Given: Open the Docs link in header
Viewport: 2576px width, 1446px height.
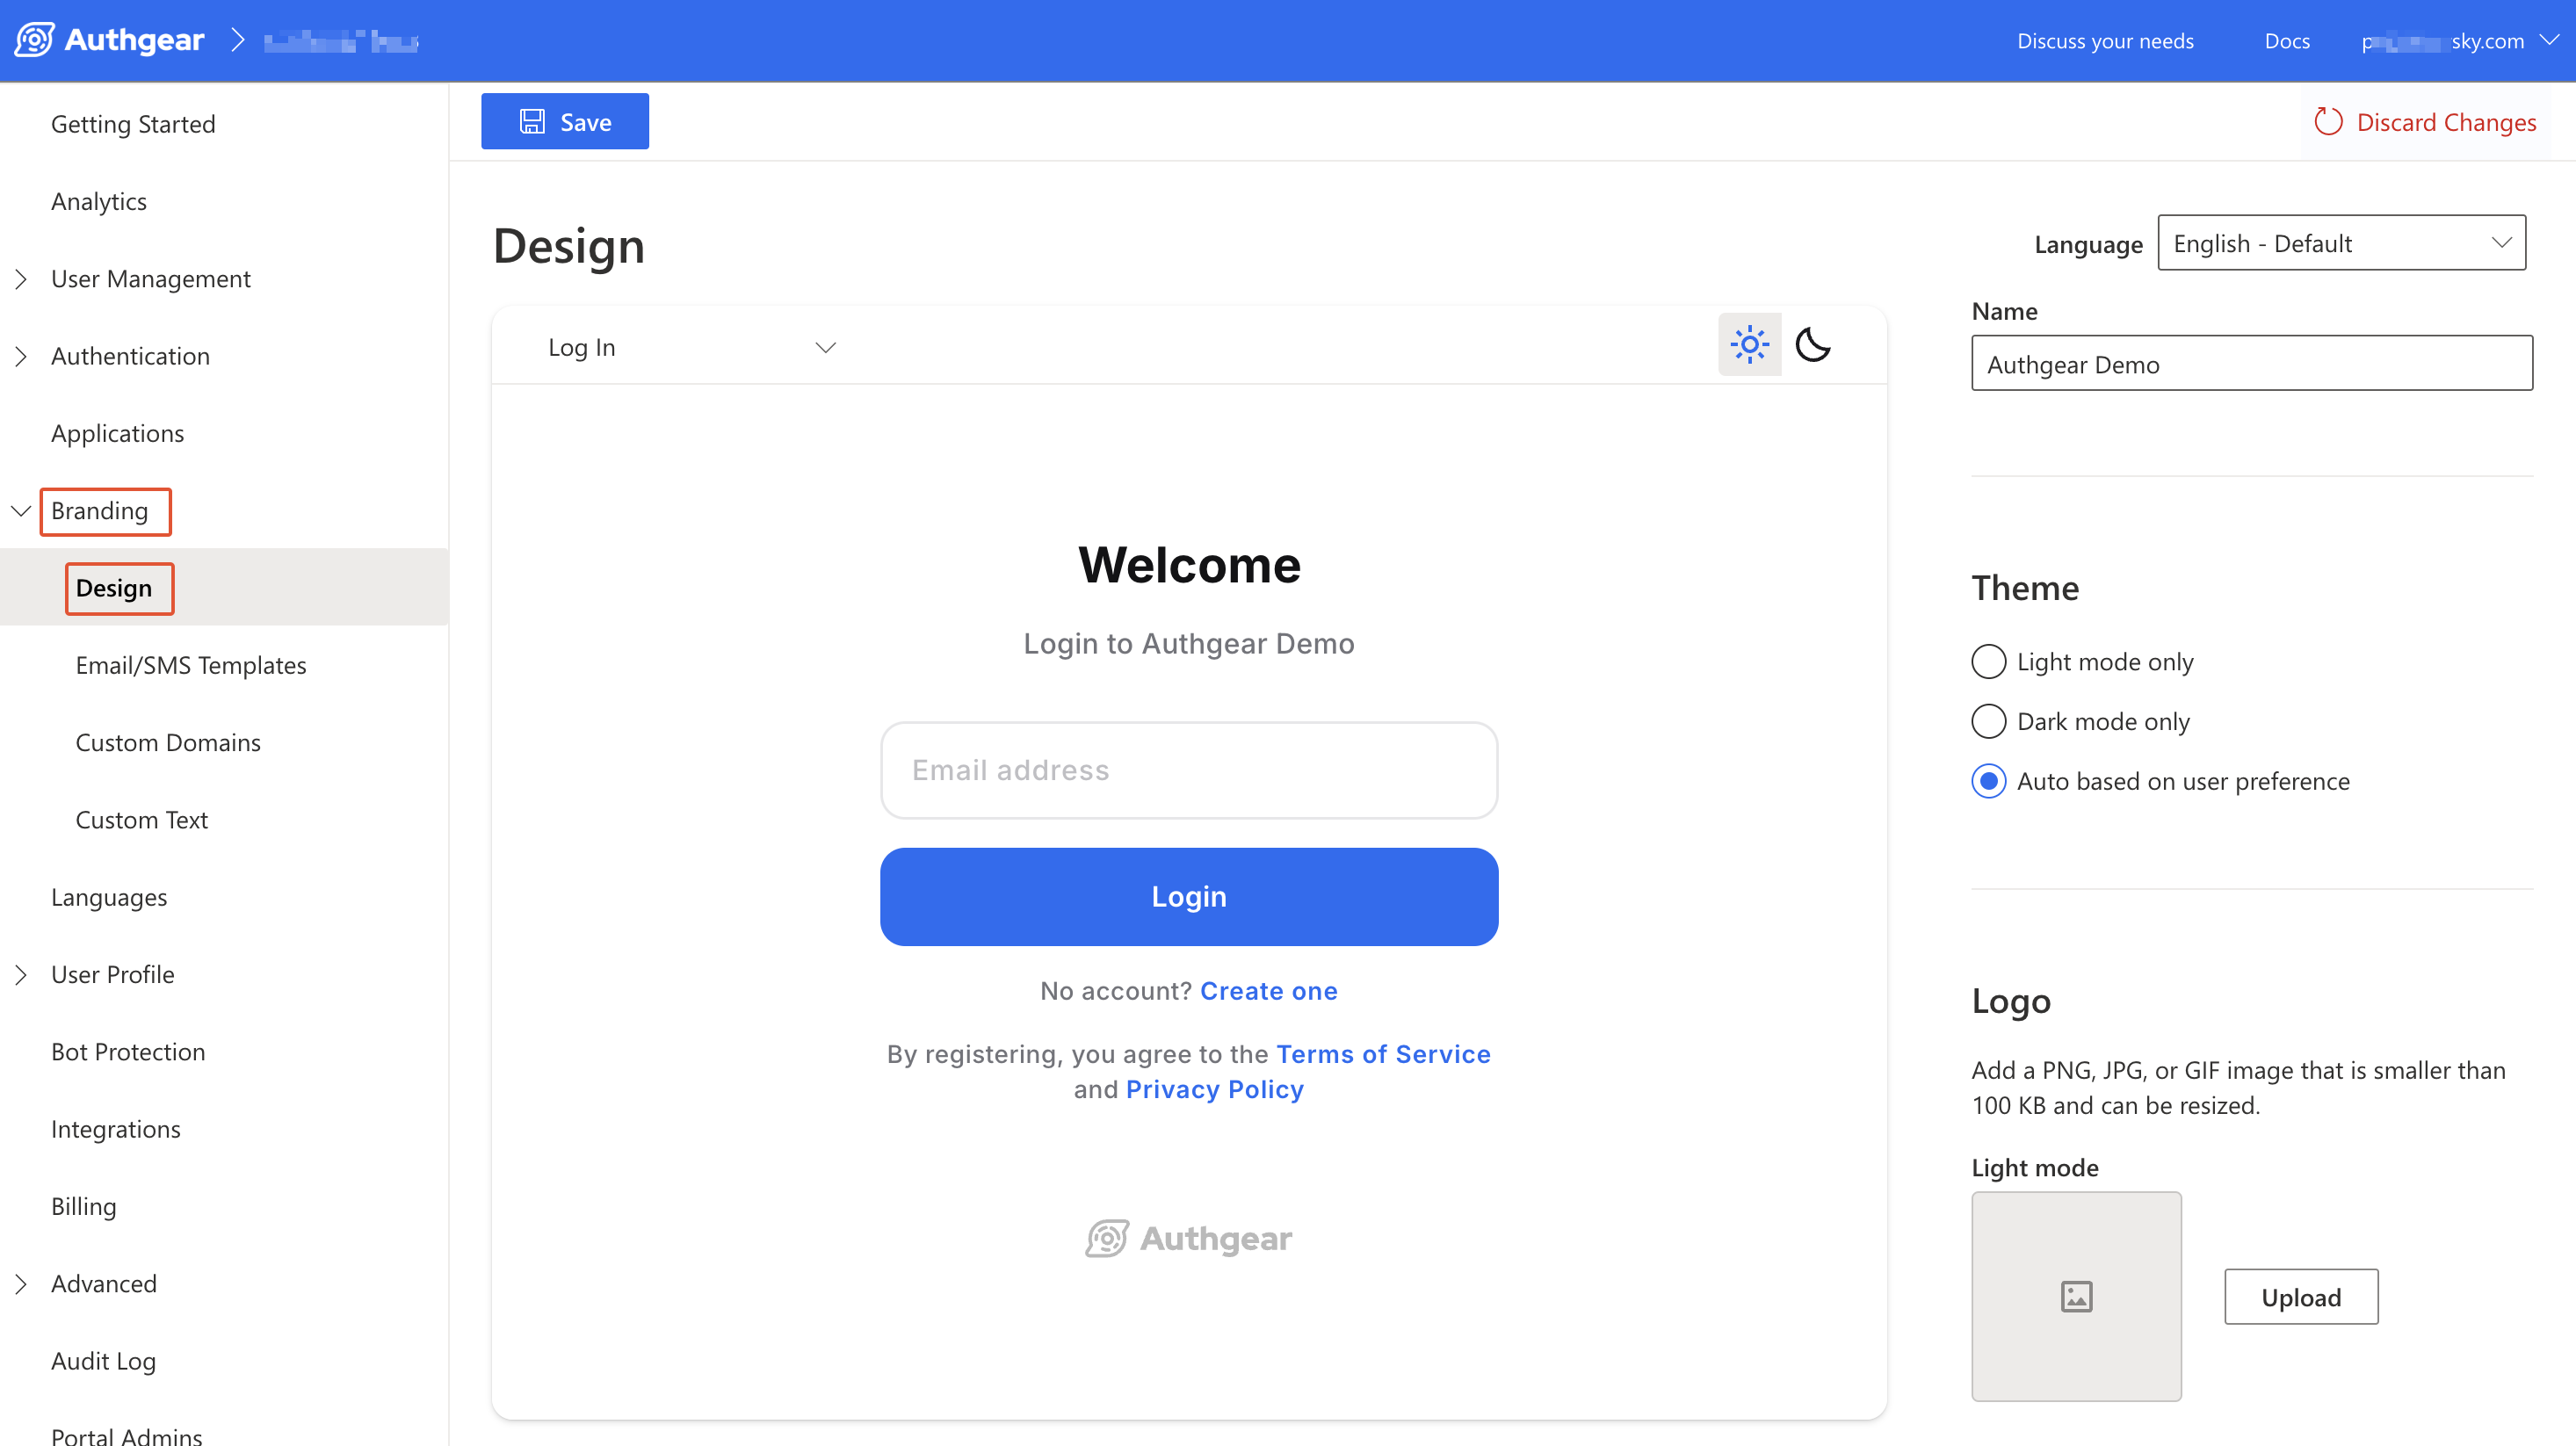Looking at the screenshot, I should pyautogui.click(x=2286, y=40).
